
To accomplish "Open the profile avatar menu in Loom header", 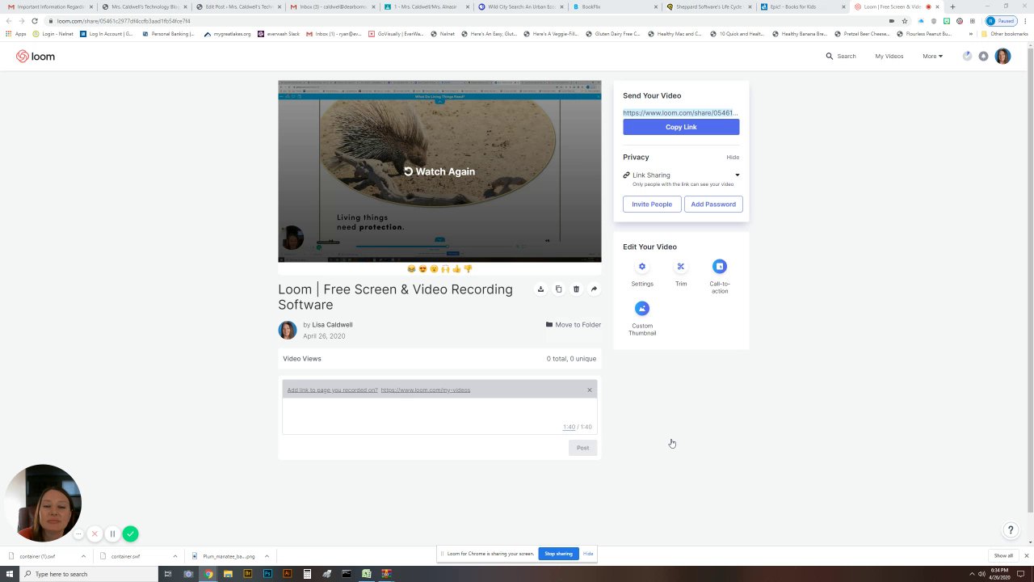I will 1002,57.
